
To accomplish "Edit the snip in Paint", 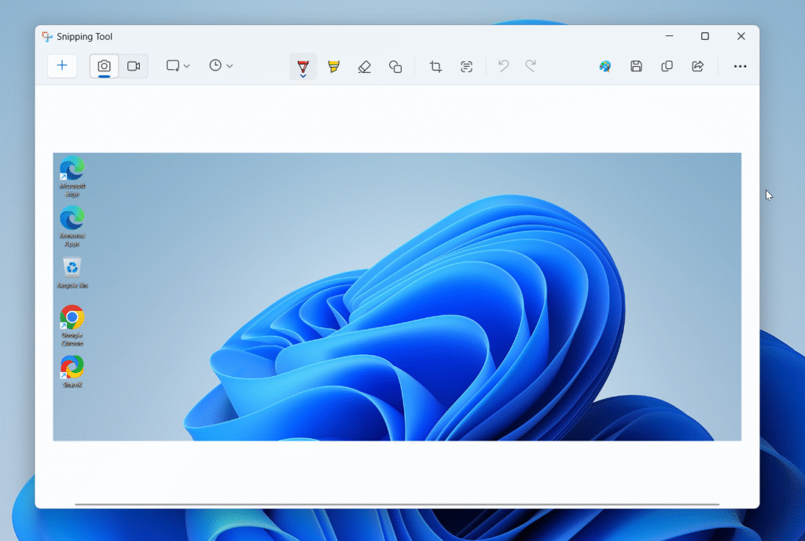I will (x=605, y=67).
